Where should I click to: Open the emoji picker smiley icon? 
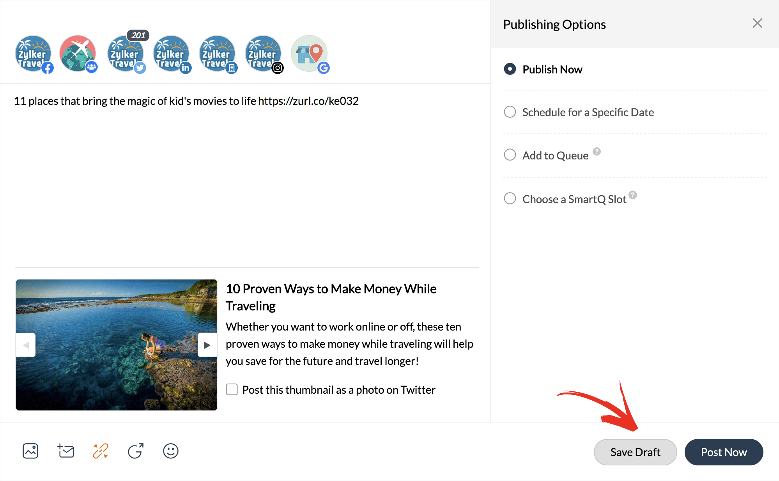pos(171,451)
